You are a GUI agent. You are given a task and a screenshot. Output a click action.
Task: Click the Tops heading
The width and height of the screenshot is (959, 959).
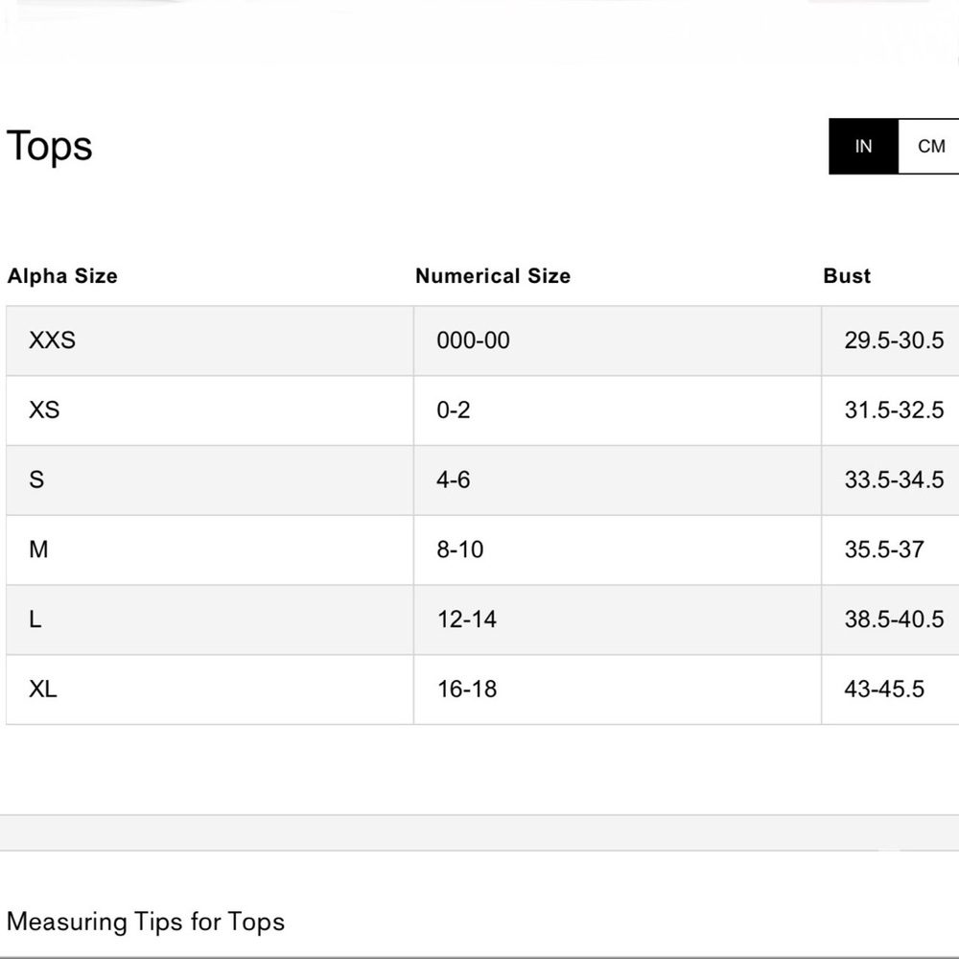point(50,147)
